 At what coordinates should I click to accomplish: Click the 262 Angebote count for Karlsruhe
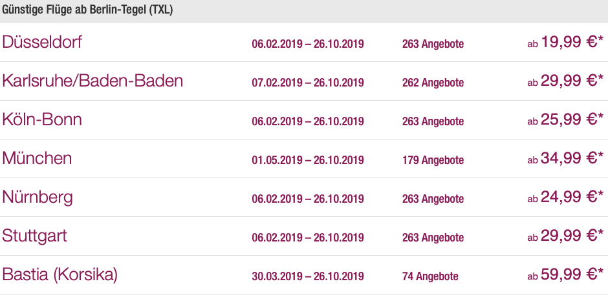pos(433,83)
